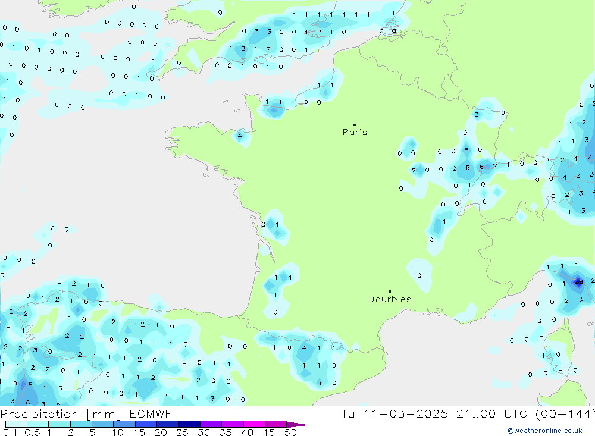Click the '0.5' legend scale label
Screen dimensions: 595x436
[32, 432]
